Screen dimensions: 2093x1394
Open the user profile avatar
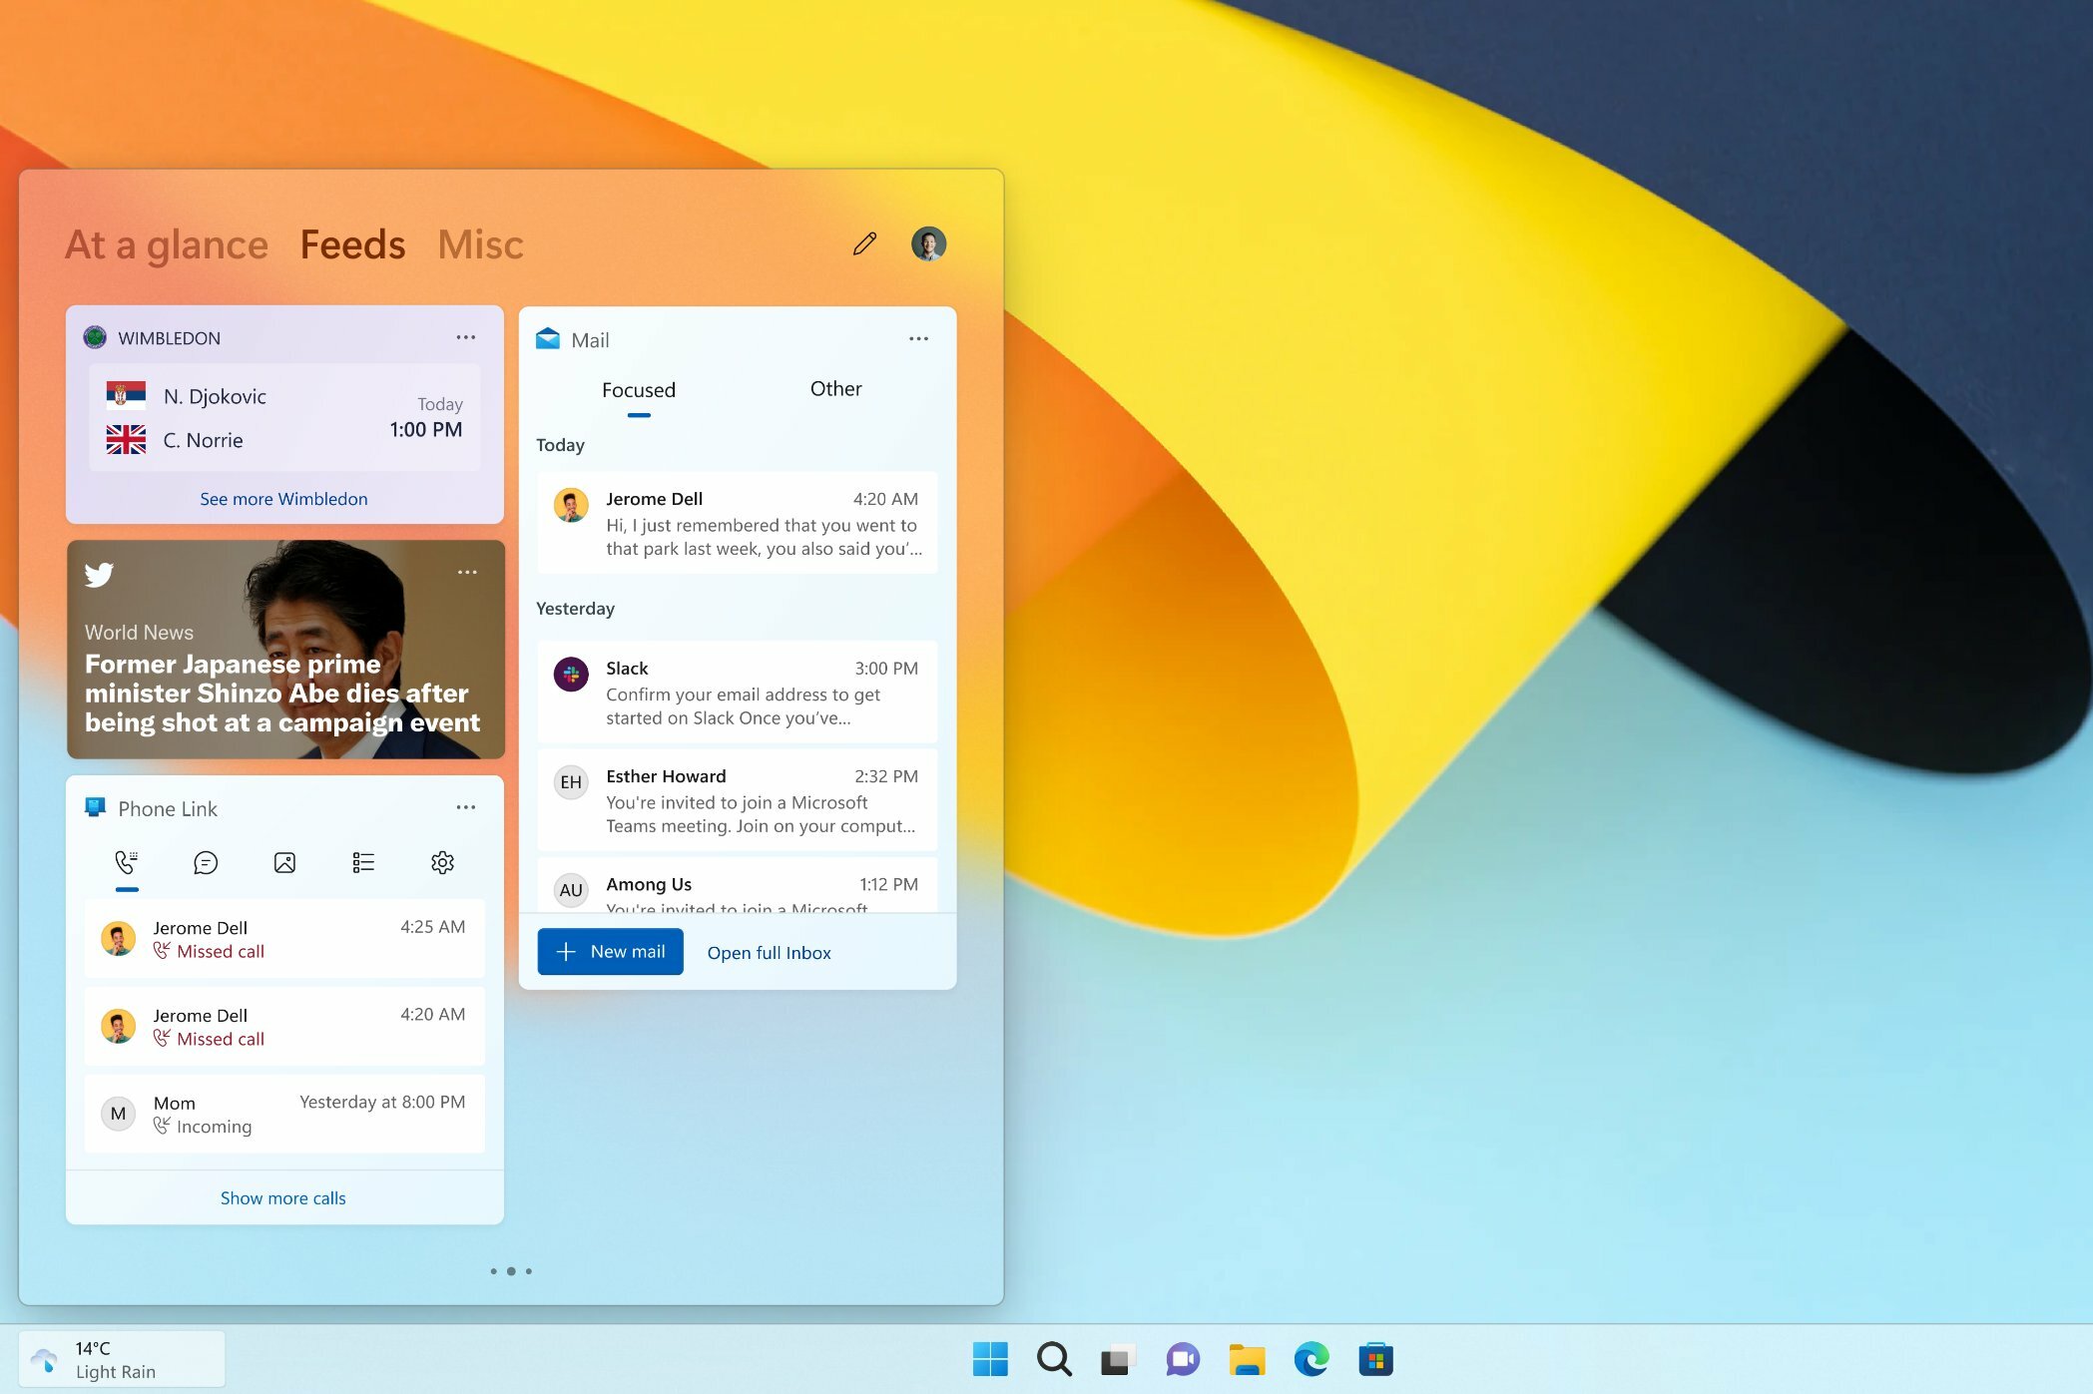(928, 243)
